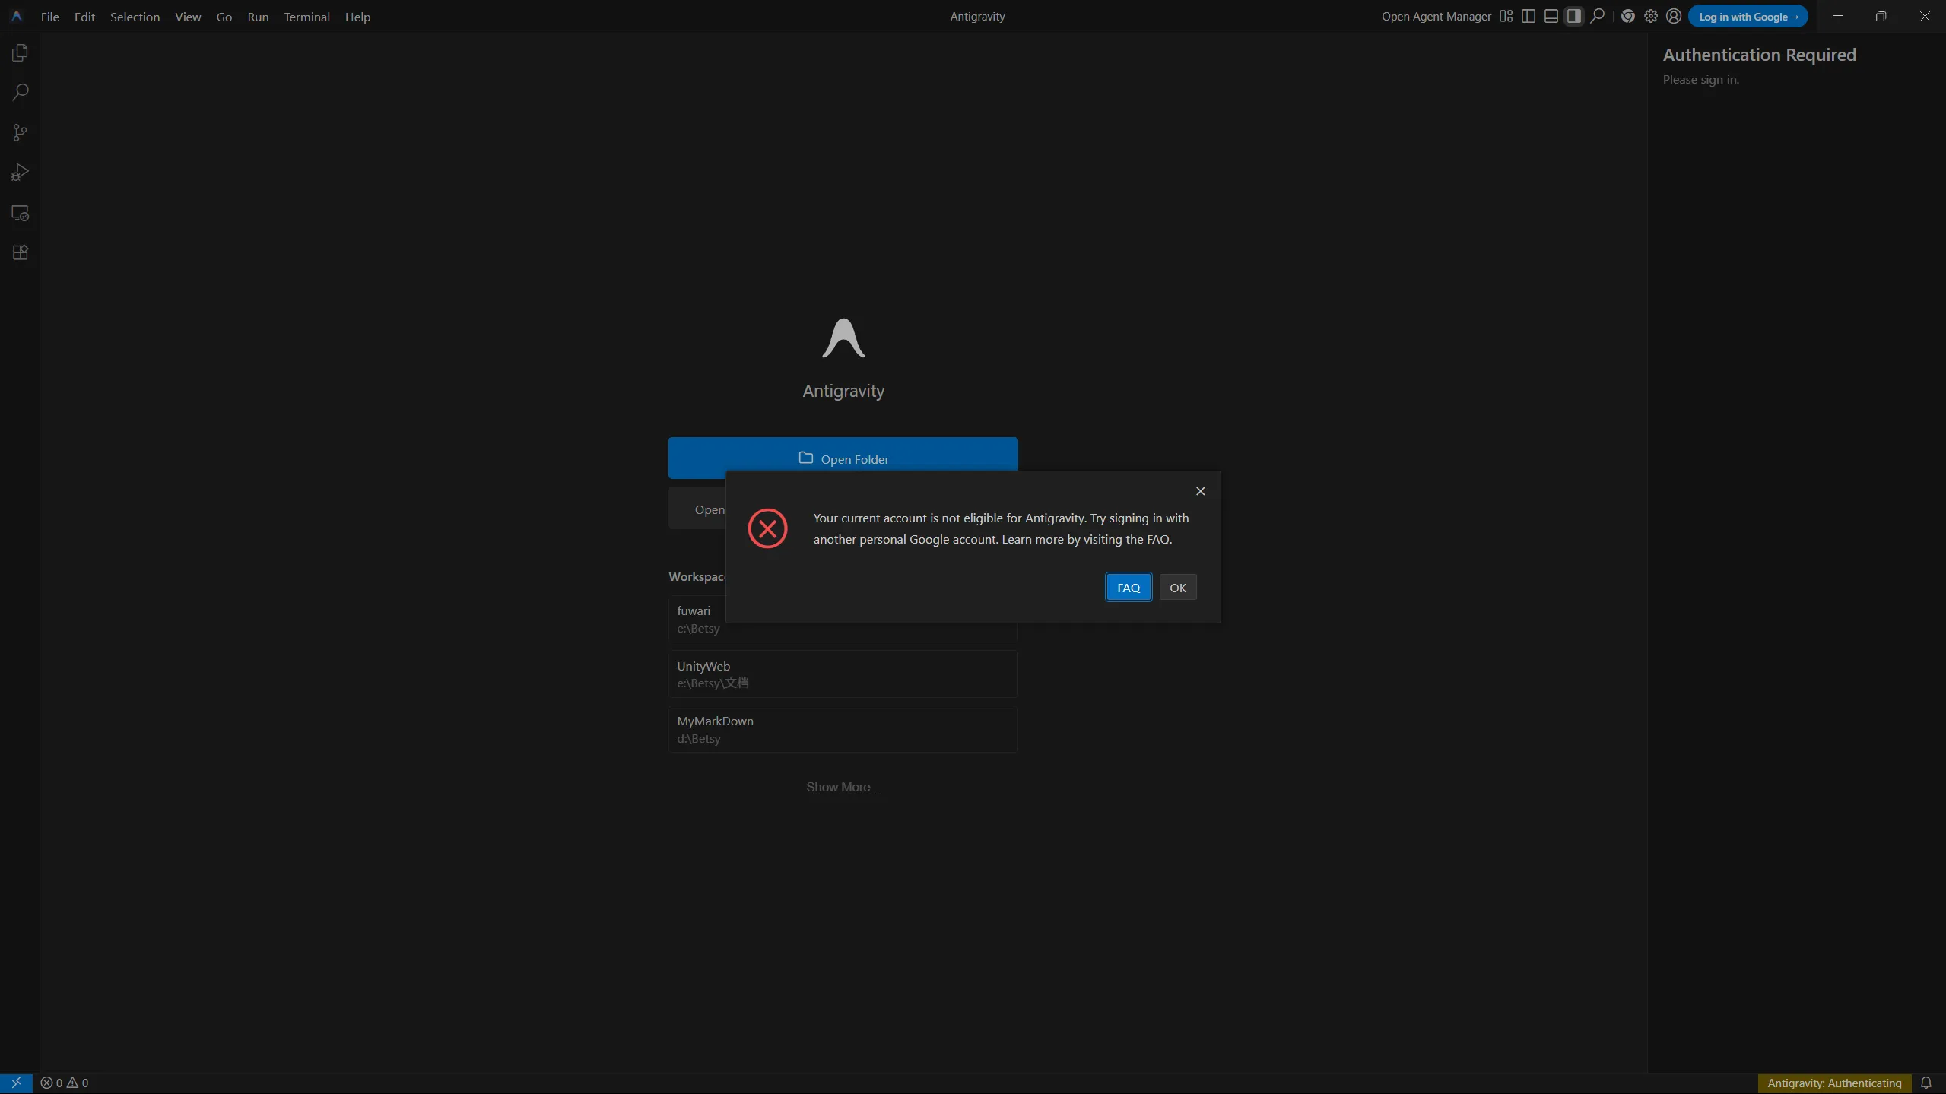
Task: Open the Remote Explorer view
Action: pos(21,214)
